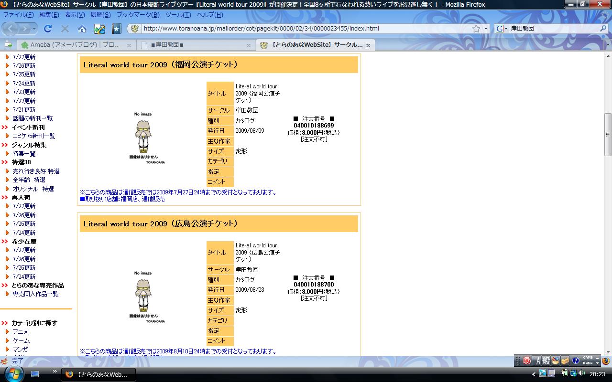This screenshot has height=382, width=612.
Task: Bookmark this page with the star icon
Action: pyautogui.click(x=476, y=29)
